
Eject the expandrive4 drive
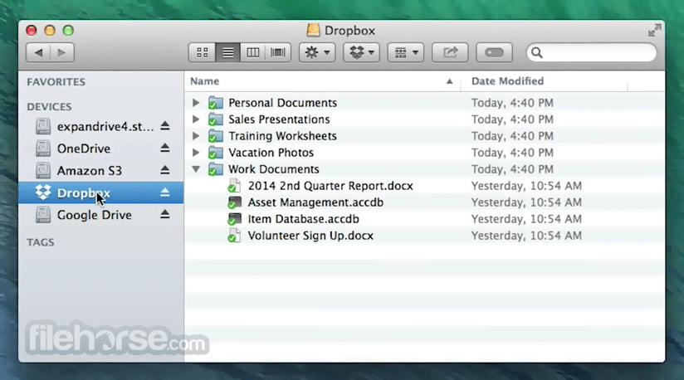click(x=164, y=126)
